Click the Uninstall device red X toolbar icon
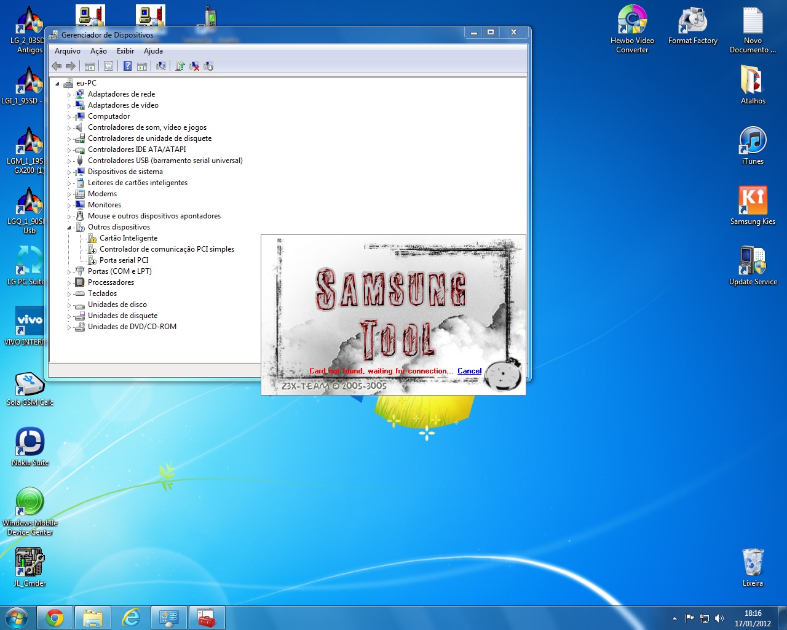Screen dimensions: 787x630 coord(194,66)
